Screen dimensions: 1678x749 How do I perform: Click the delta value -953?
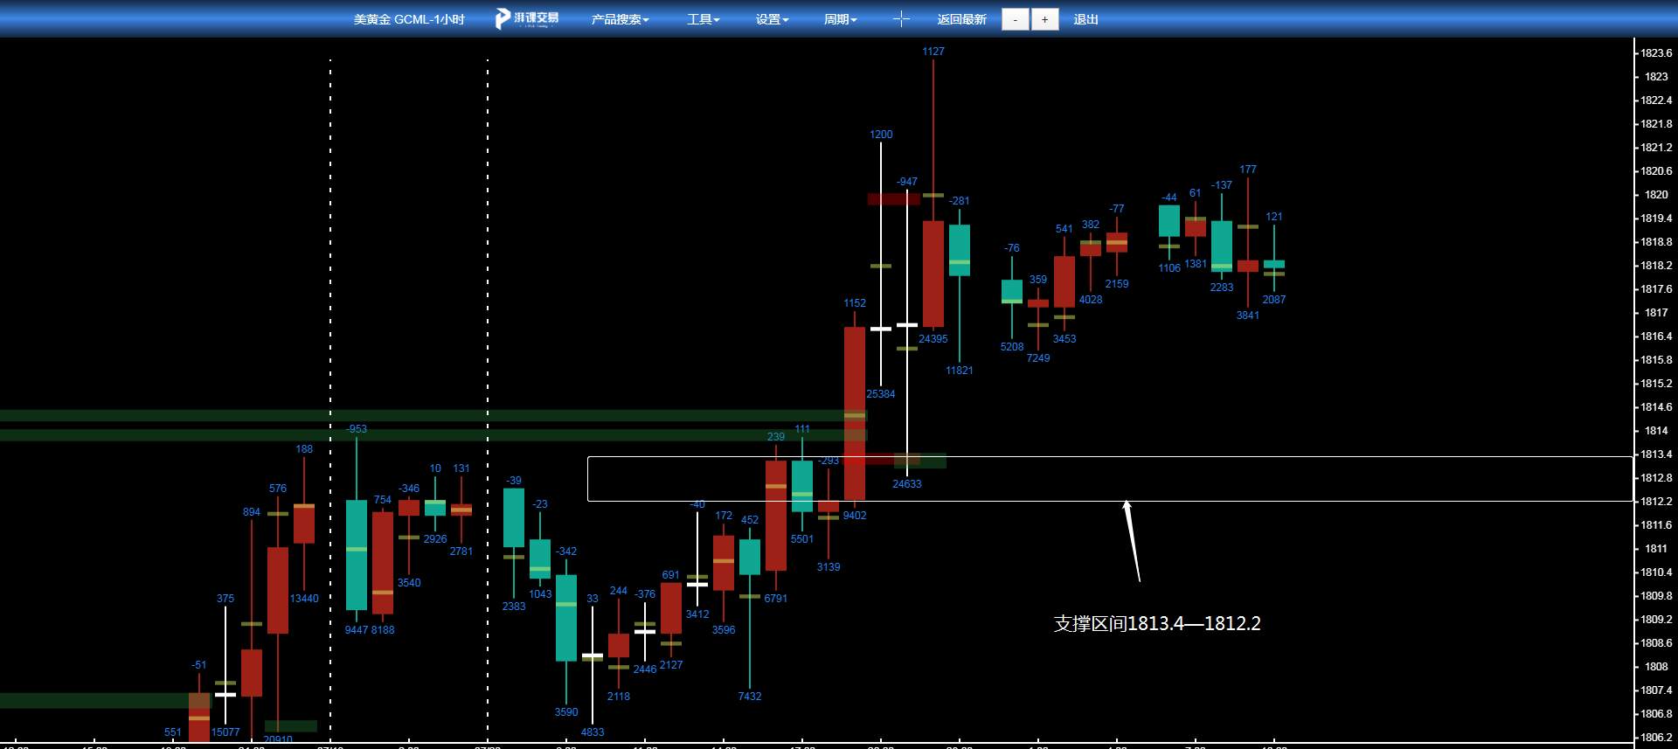coord(357,429)
